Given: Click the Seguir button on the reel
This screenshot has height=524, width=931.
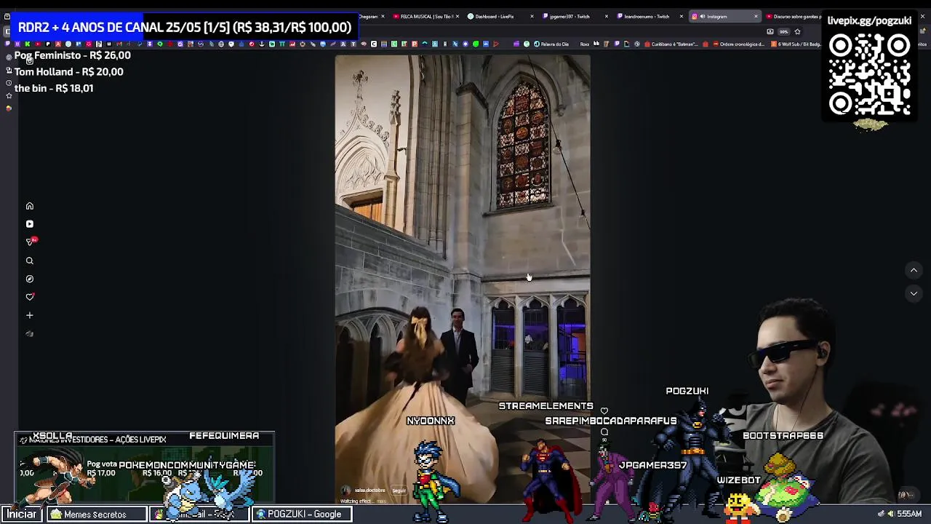Looking at the screenshot, I should [399, 491].
